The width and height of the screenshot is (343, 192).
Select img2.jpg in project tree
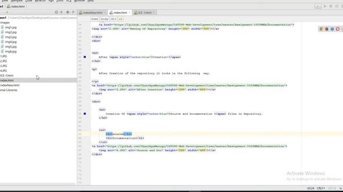(11, 32)
